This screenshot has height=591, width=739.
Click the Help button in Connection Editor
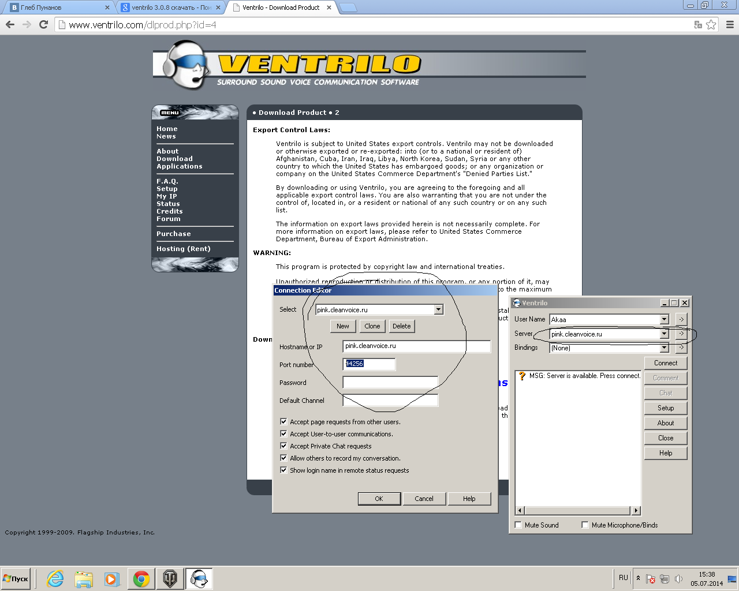pyautogui.click(x=469, y=499)
